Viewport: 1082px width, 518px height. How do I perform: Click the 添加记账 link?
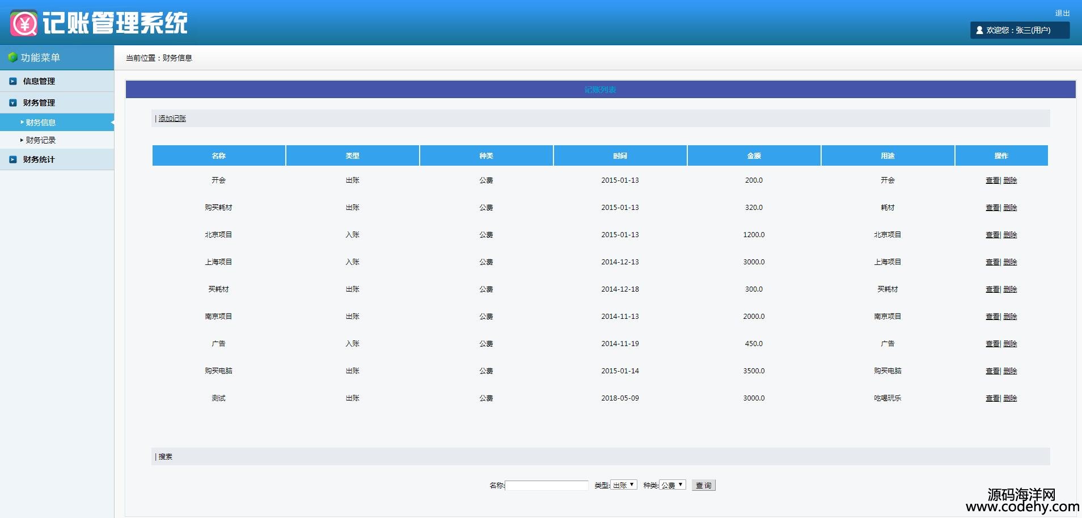[172, 119]
